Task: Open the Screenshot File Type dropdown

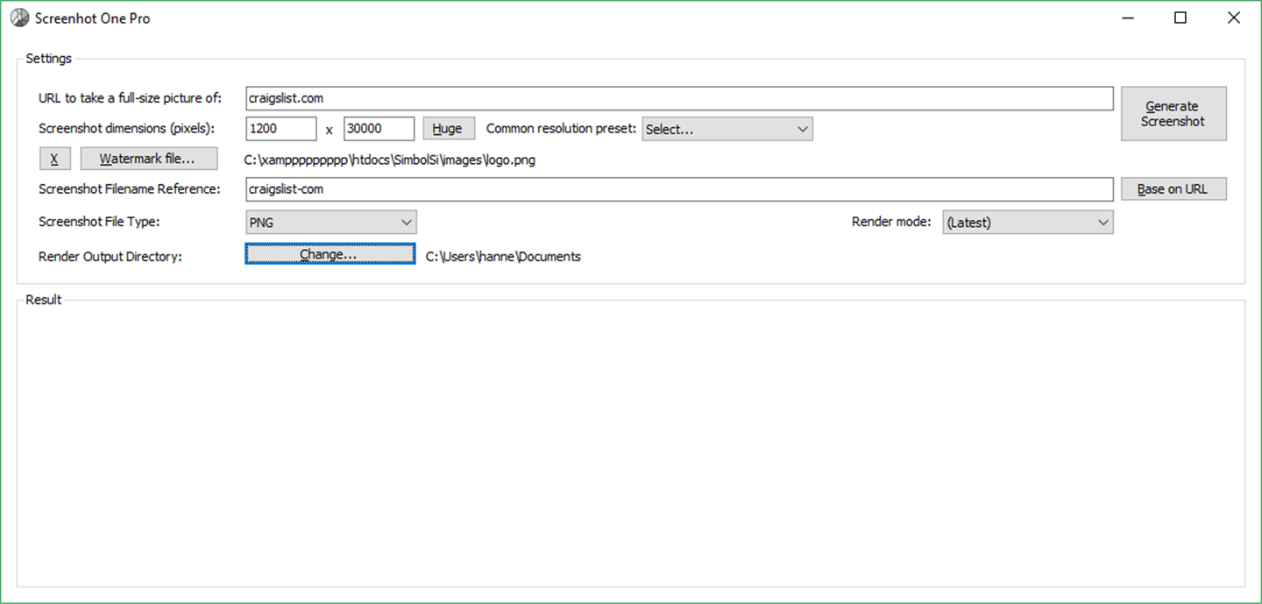Action: (331, 223)
